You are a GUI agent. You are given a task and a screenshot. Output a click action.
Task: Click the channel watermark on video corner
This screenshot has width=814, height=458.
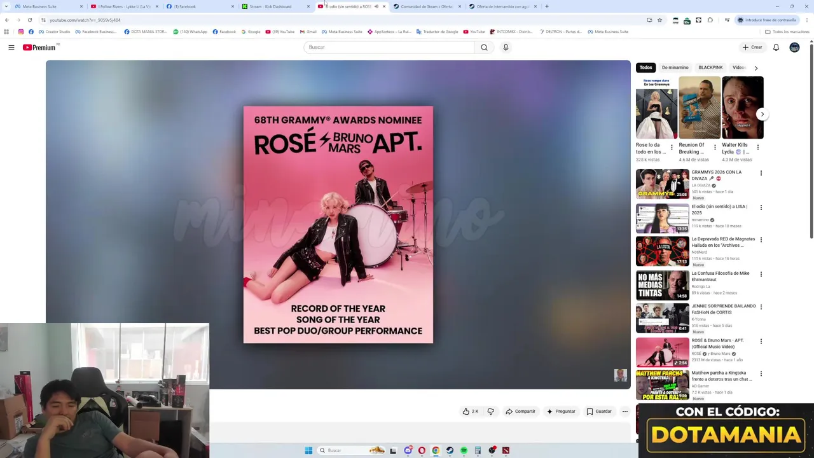[x=620, y=375]
